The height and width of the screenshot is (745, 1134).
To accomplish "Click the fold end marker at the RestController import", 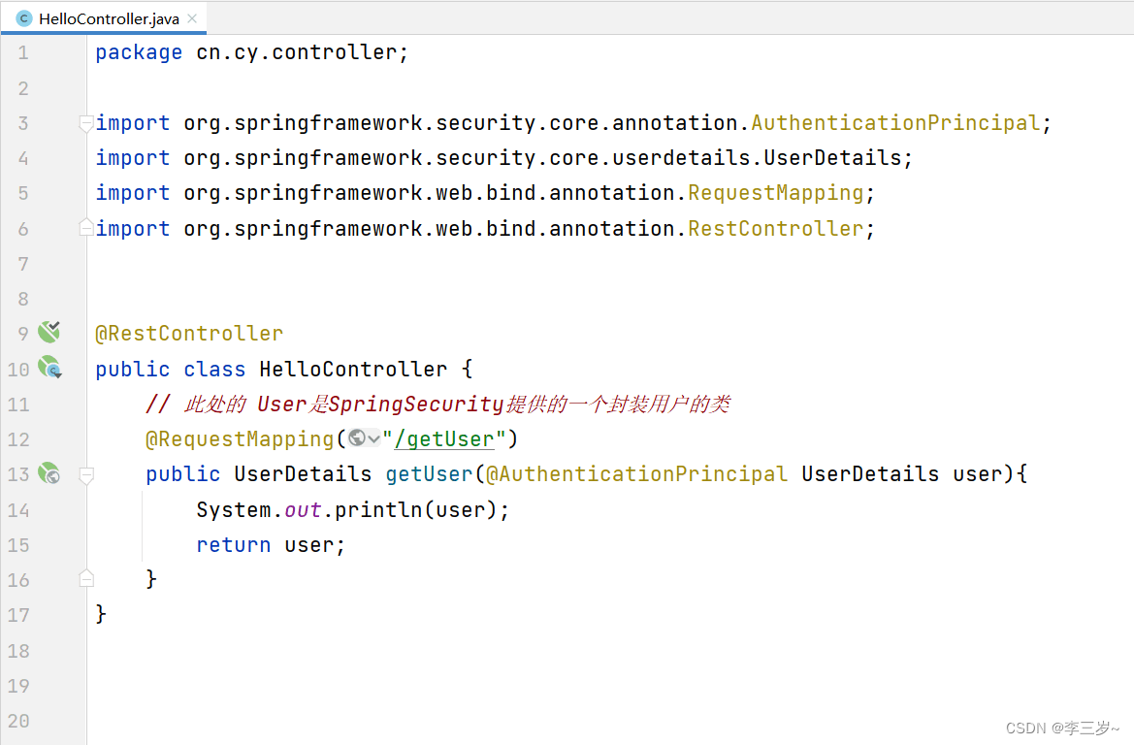I will pyautogui.click(x=85, y=228).
